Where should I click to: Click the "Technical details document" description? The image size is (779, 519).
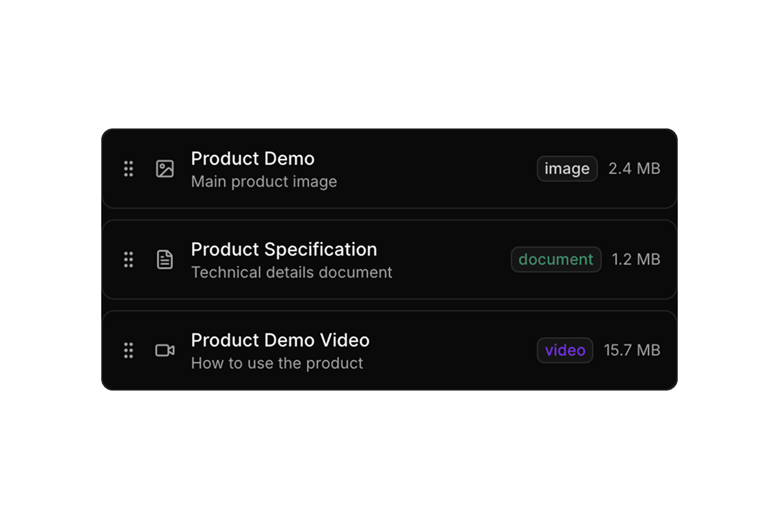point(291,272)
